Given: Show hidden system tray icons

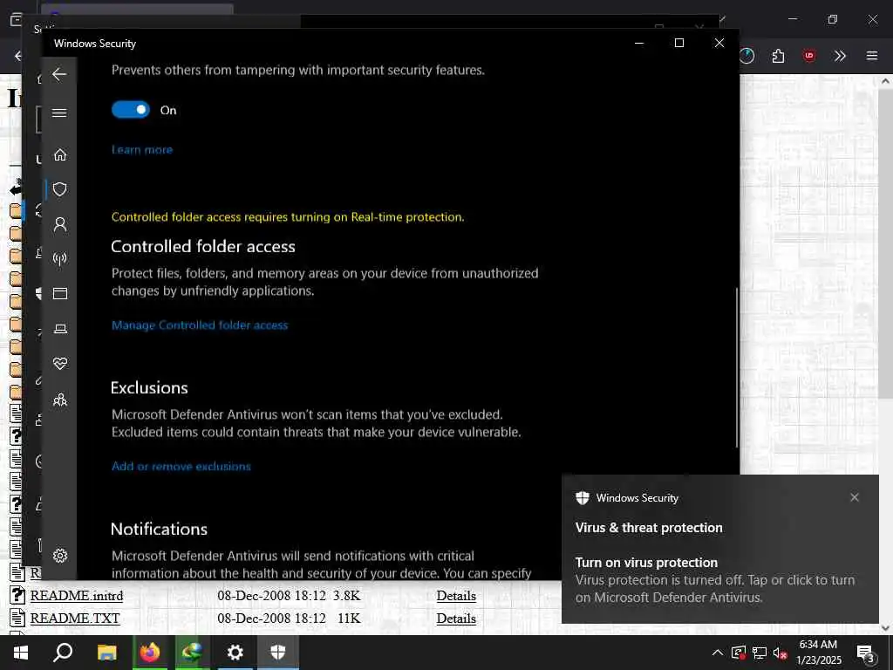Looking at the screenshot, I should click(717, 653).
